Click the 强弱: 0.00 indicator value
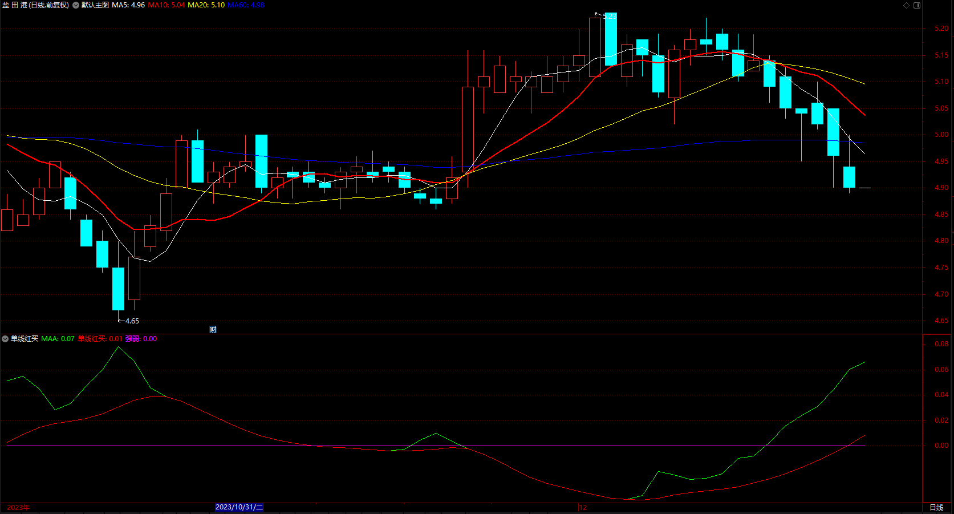954x514 pixels. point(141,339)
